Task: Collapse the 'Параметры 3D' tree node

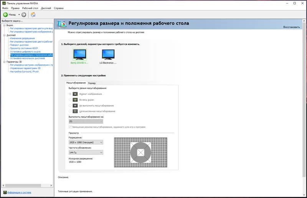Action: (4, 62)
